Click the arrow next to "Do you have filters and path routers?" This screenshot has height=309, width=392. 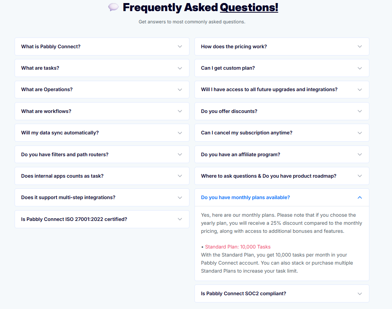(180, 155)
